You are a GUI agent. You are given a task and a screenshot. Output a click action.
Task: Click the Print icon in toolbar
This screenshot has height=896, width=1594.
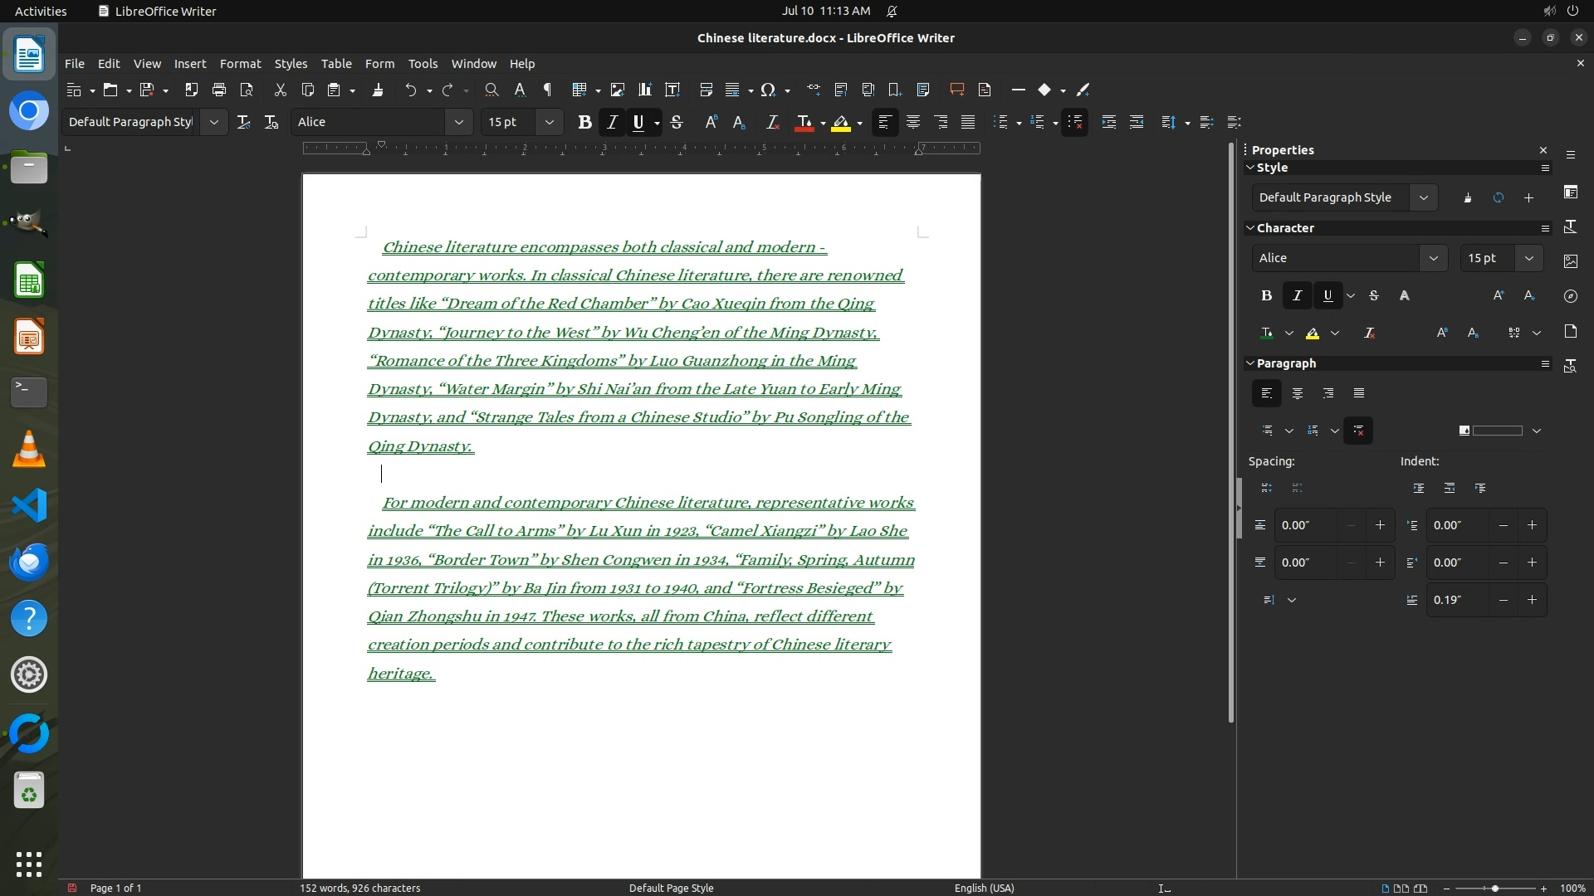click(219, 90)
